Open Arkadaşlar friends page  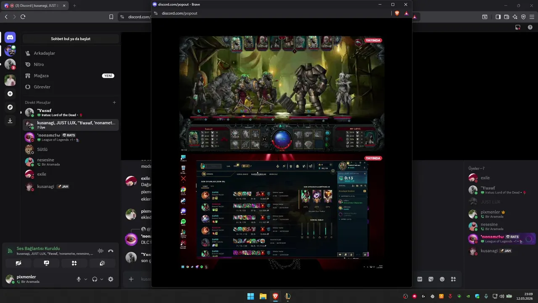click(71, 53)
